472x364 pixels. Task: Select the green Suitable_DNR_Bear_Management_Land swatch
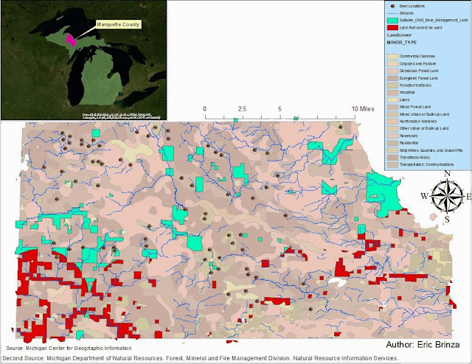(x=392, y=21)
